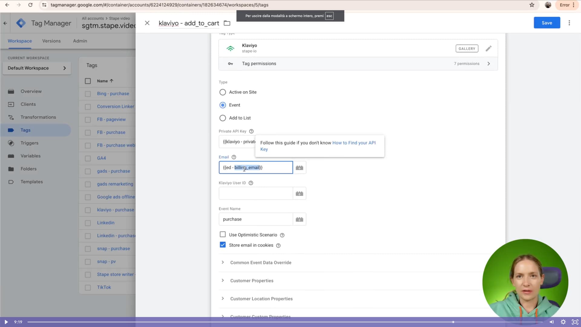This screenshot has width=581, height=327.
Task: Toggle video fullscreen icon
Action: (x=575, y=322)
